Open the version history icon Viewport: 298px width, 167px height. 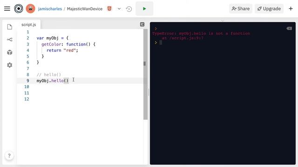tap(129, 9)
